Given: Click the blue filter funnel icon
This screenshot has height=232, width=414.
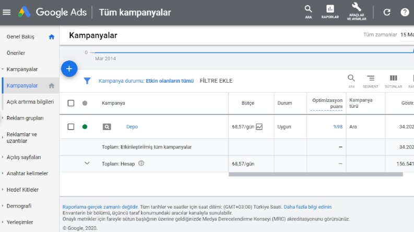Looking at the screenshot, I should click(x=87, y=81).
